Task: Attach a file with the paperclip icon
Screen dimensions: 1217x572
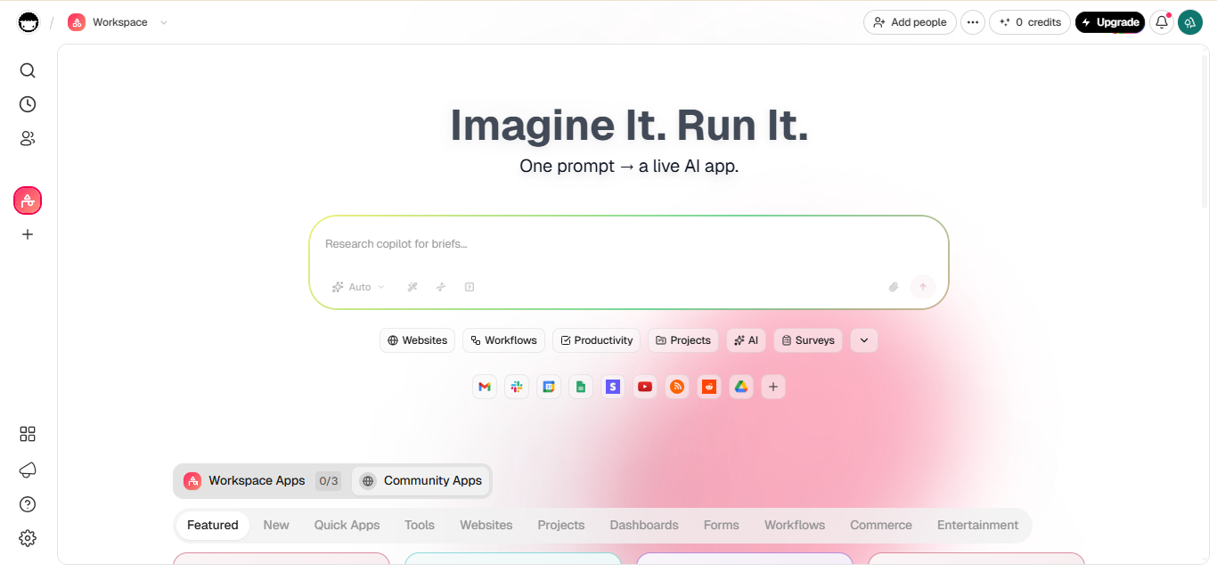Action: tap(894, 287)
